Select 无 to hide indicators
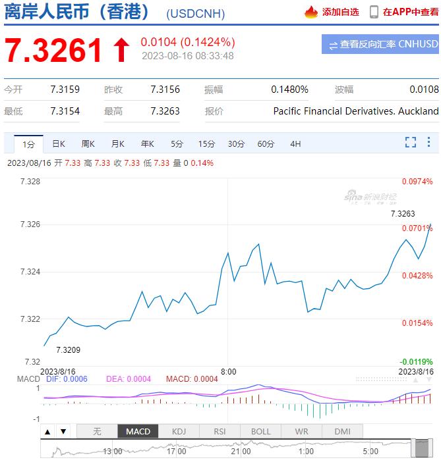This screenshot has width=441, height=468. (x=97, y=432)
